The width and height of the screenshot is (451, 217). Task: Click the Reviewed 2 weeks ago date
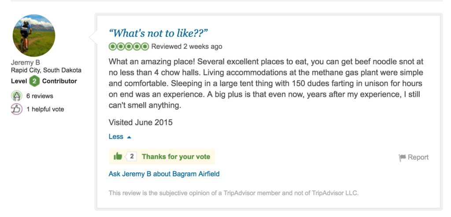pos(187,47)
